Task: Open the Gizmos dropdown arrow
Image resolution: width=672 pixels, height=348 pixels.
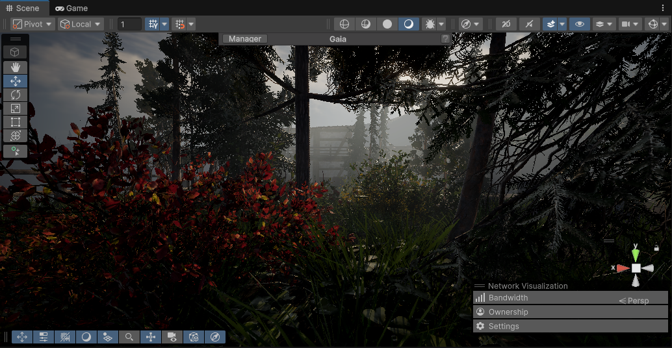Action: (664, 24)
